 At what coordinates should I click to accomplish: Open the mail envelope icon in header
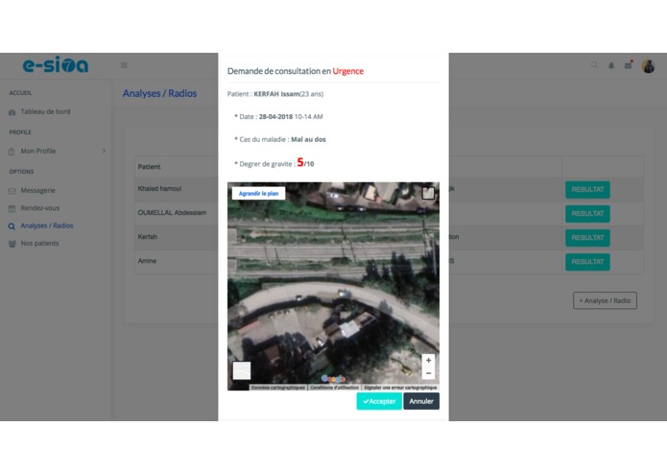(629, 65)
